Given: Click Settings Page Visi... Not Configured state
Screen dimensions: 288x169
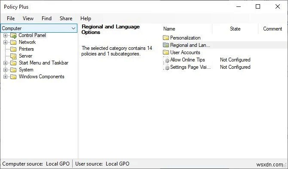Looking at the screenshot, I should pyautogui.click(x=235, y=67).
